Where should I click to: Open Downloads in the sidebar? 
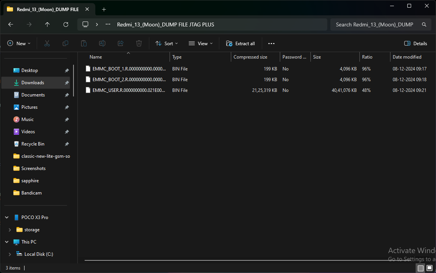(x=33, y=83)
